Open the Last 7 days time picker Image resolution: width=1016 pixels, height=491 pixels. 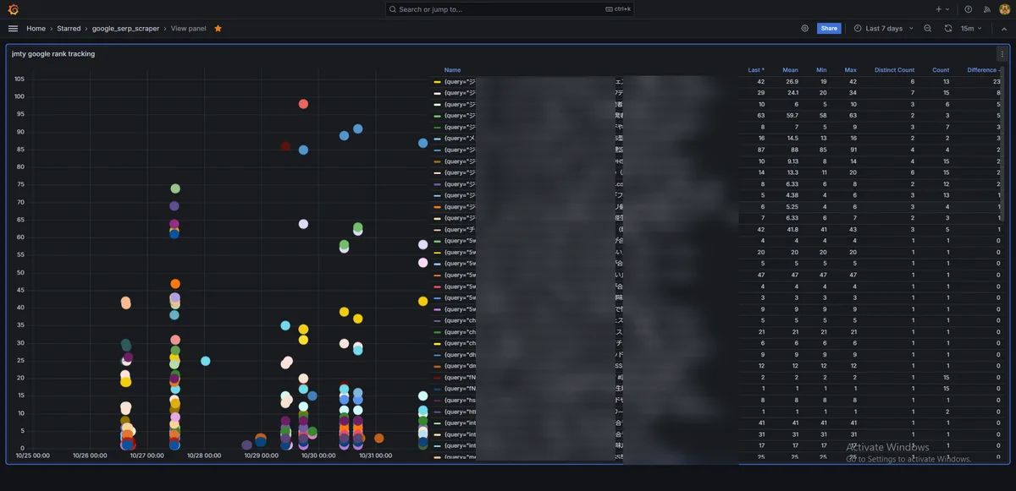click(883, 28)
